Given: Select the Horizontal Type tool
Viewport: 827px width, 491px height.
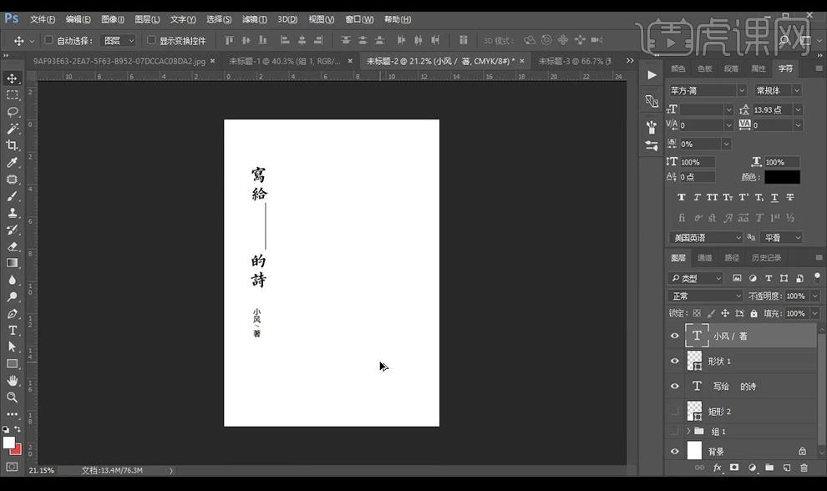Looking at the screenshot, I should [x=13, y=331].
